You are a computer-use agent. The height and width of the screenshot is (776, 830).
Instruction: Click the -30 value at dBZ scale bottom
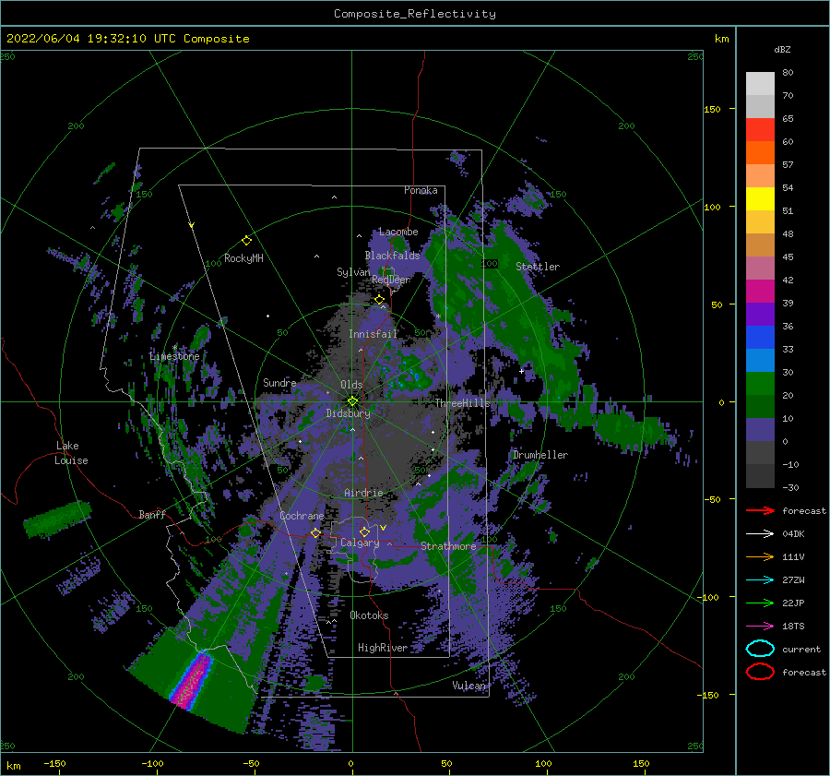(790, 488)
